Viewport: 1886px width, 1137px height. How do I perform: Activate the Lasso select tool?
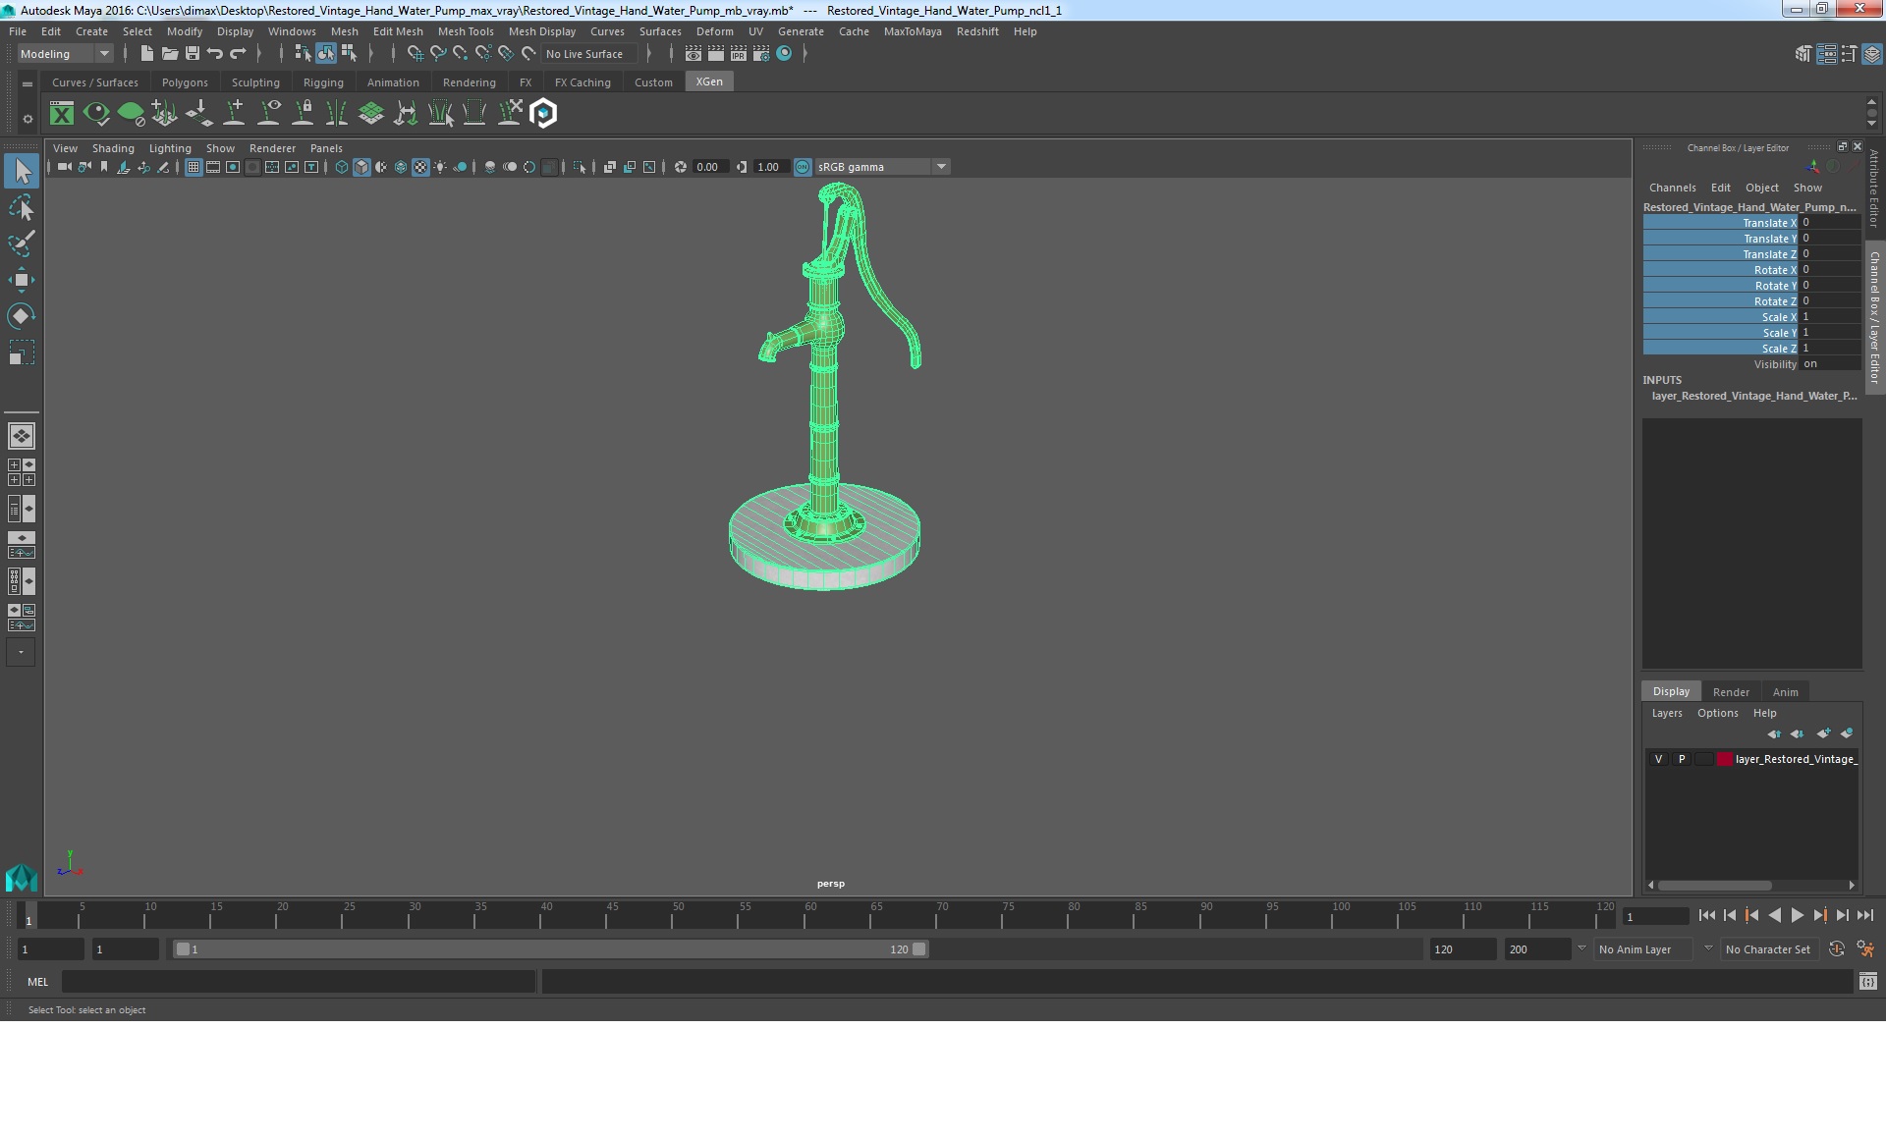click(x=22, y=208)
